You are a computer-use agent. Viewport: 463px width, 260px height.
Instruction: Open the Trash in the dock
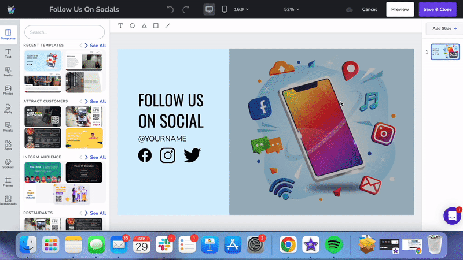point(435,244)
